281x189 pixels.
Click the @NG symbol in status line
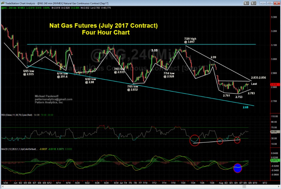click(5, 8)
